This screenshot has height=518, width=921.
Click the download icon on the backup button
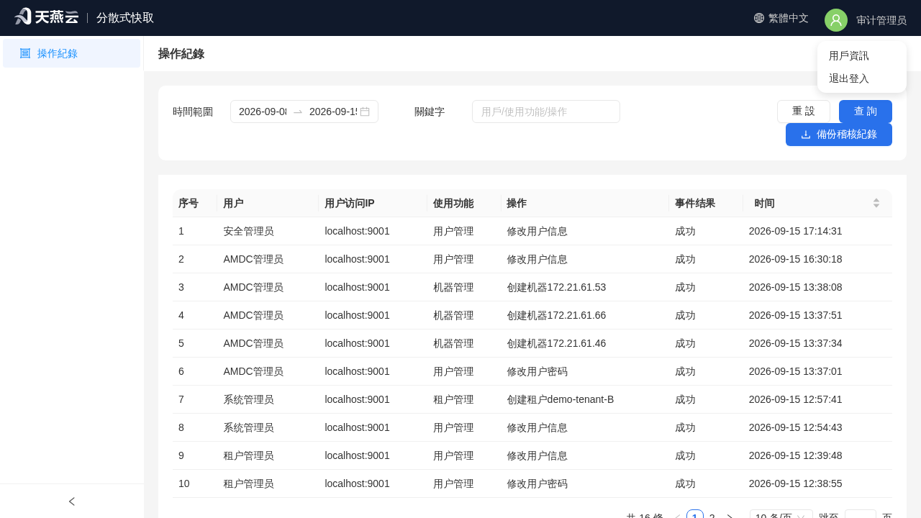pos(806,135)
